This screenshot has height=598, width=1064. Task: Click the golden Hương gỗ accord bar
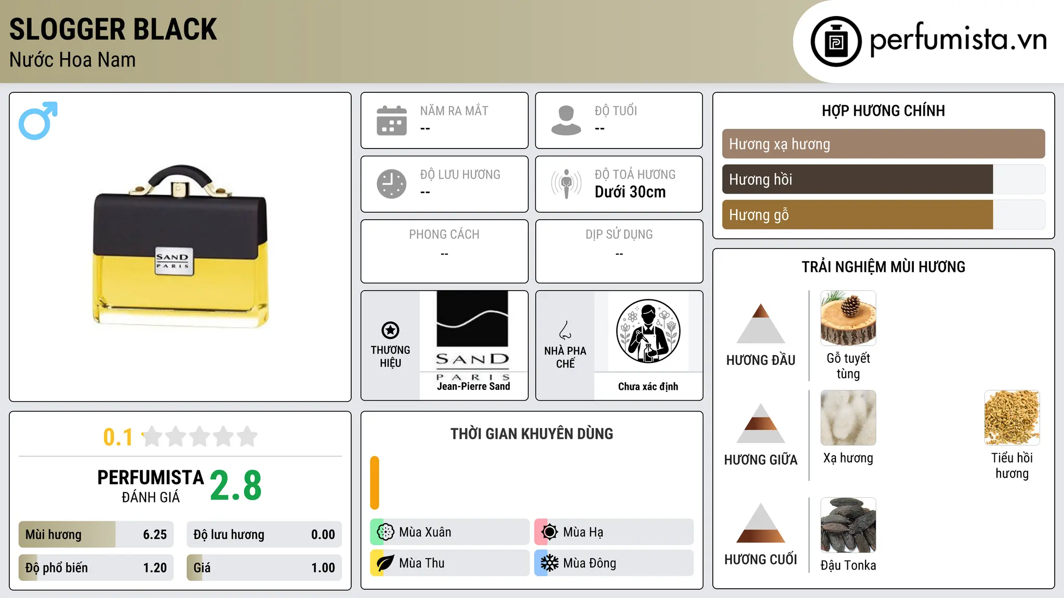(884, 214)
